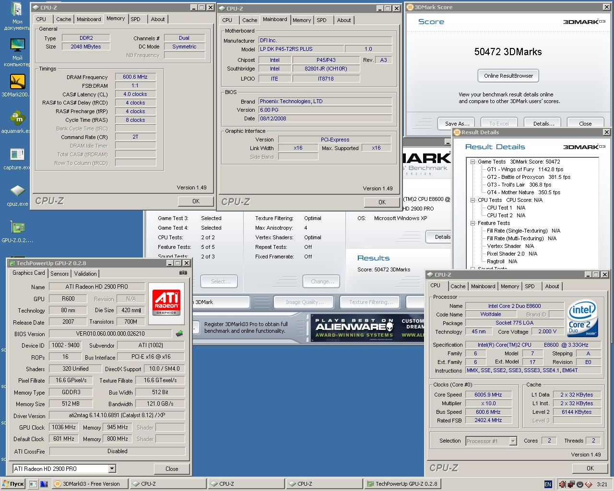This screenshot has width=614, height=491.
Task: Open the My Documents desktop icon
Action: (x=17, y=10)
